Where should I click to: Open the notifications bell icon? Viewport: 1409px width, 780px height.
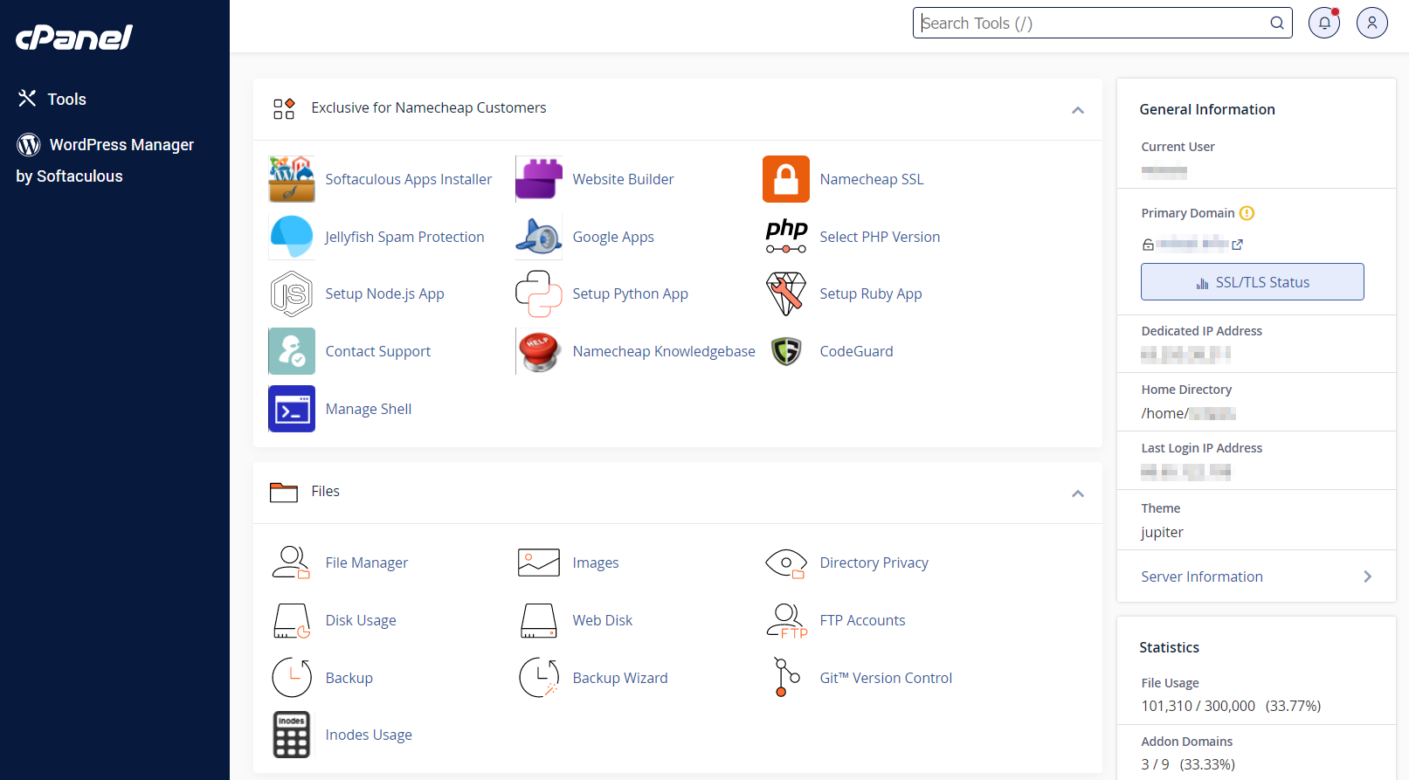1324,23
